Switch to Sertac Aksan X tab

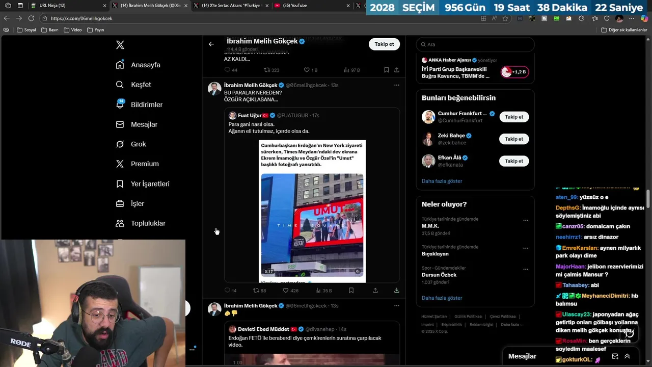click(x=231, y=6)
